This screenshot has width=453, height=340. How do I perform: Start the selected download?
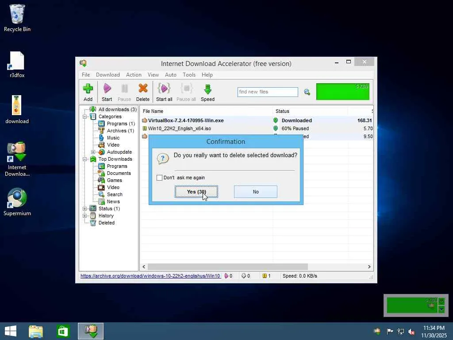point(107,92)
